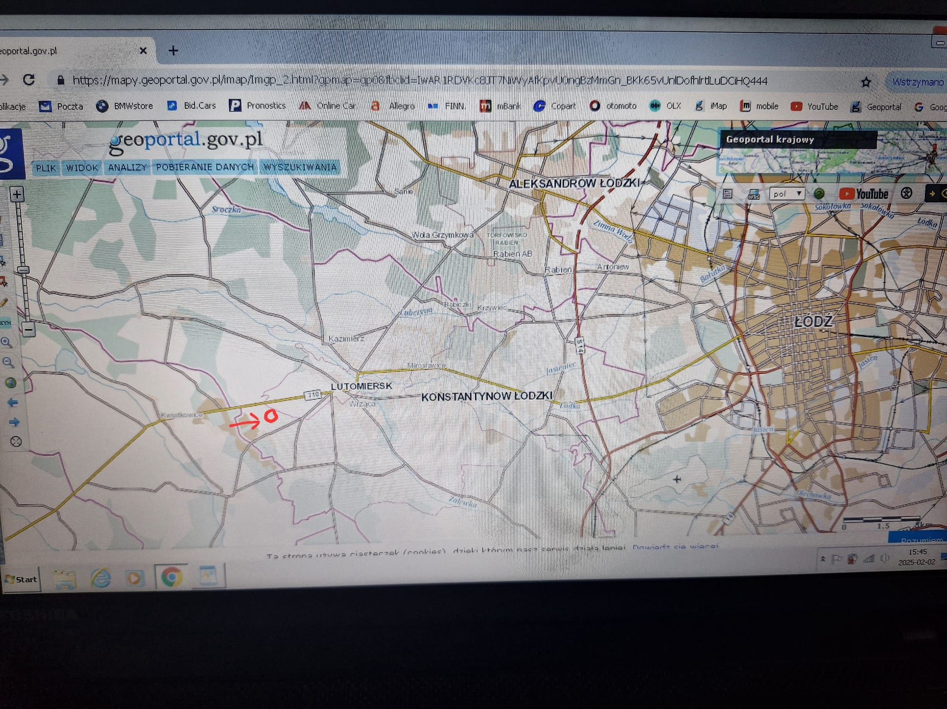Open the Bid.Cars bookmark
The width and height of the screenshot is (947, 709).
click(192, 105)
